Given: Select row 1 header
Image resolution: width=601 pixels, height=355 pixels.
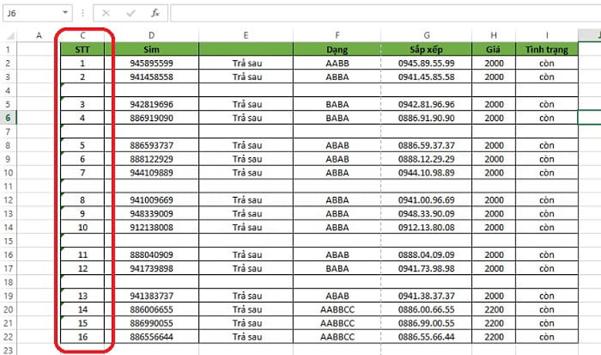Looking at the screenshot, I should coord(9,50).
